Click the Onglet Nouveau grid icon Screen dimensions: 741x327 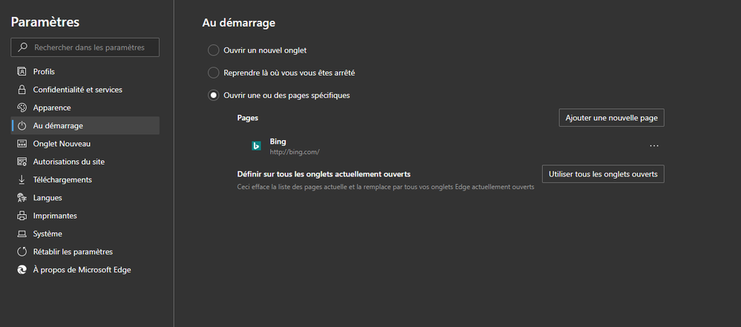[x=22, y=143]
